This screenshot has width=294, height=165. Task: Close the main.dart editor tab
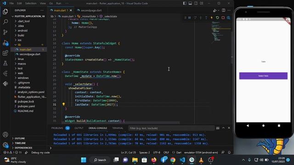point(71,10)
